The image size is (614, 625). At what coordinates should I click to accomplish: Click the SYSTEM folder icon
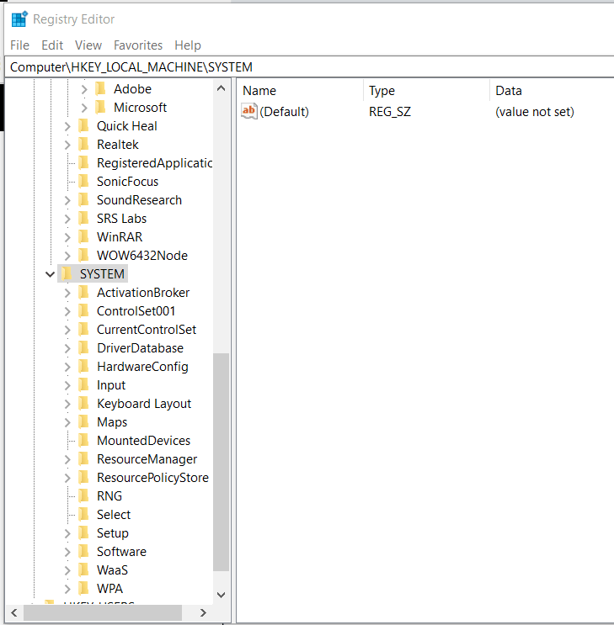tap(67, 273)
